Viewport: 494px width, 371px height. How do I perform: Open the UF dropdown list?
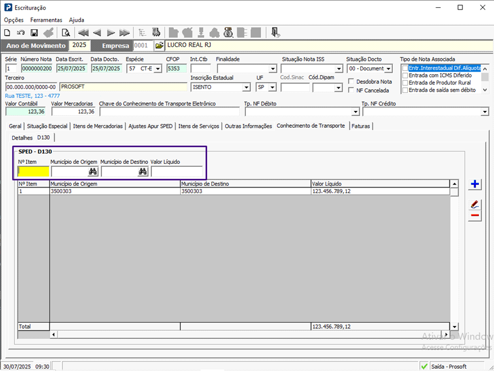[x=272, y=87]
